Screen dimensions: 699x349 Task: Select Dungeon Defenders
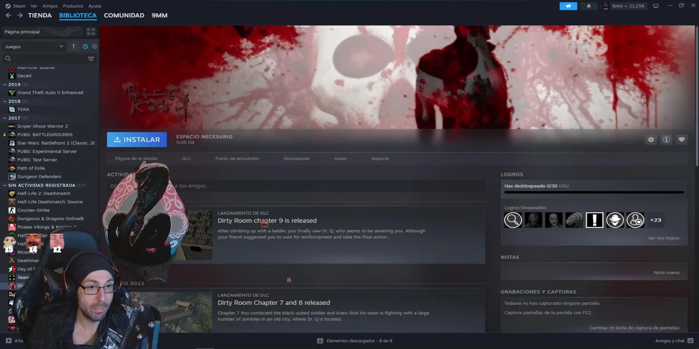point(39,176)
